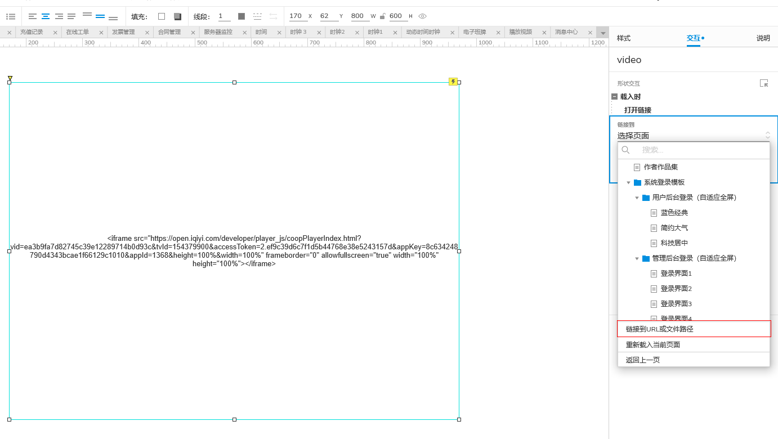Toggle the aspect ratio lock
The image size is (778, 439).
pos(383,16)
